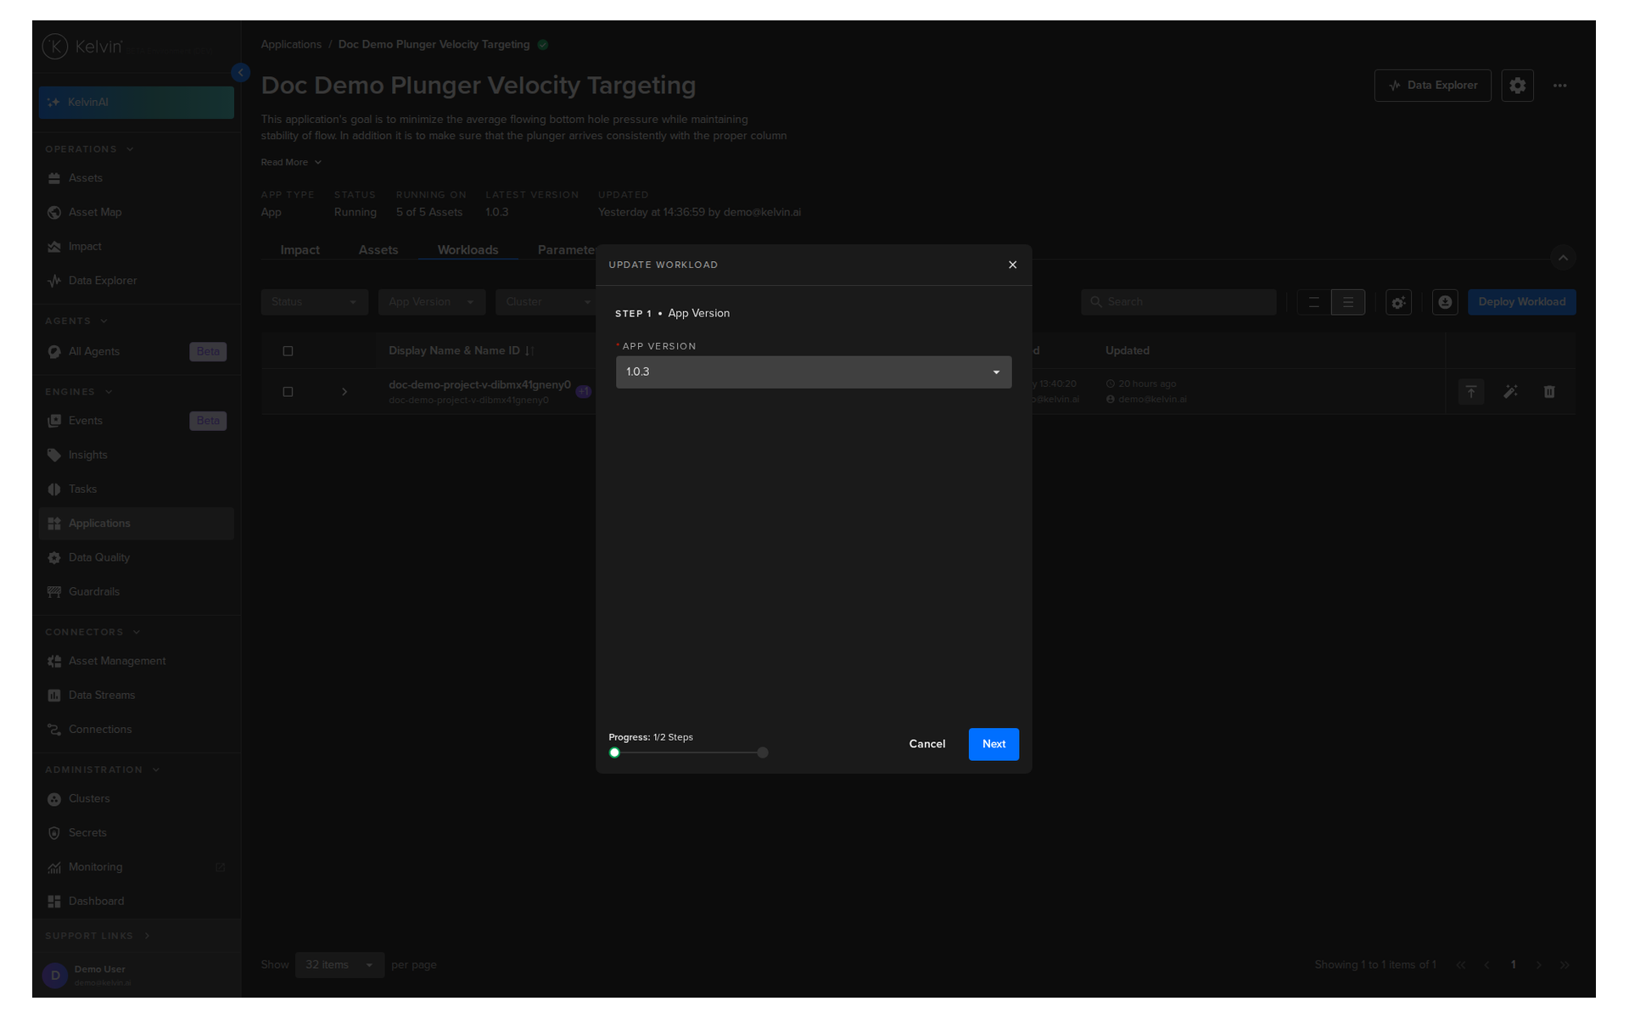Delete workload with trash icon
This screenshot has width=1629, height=1018.
click(1549, 392)
